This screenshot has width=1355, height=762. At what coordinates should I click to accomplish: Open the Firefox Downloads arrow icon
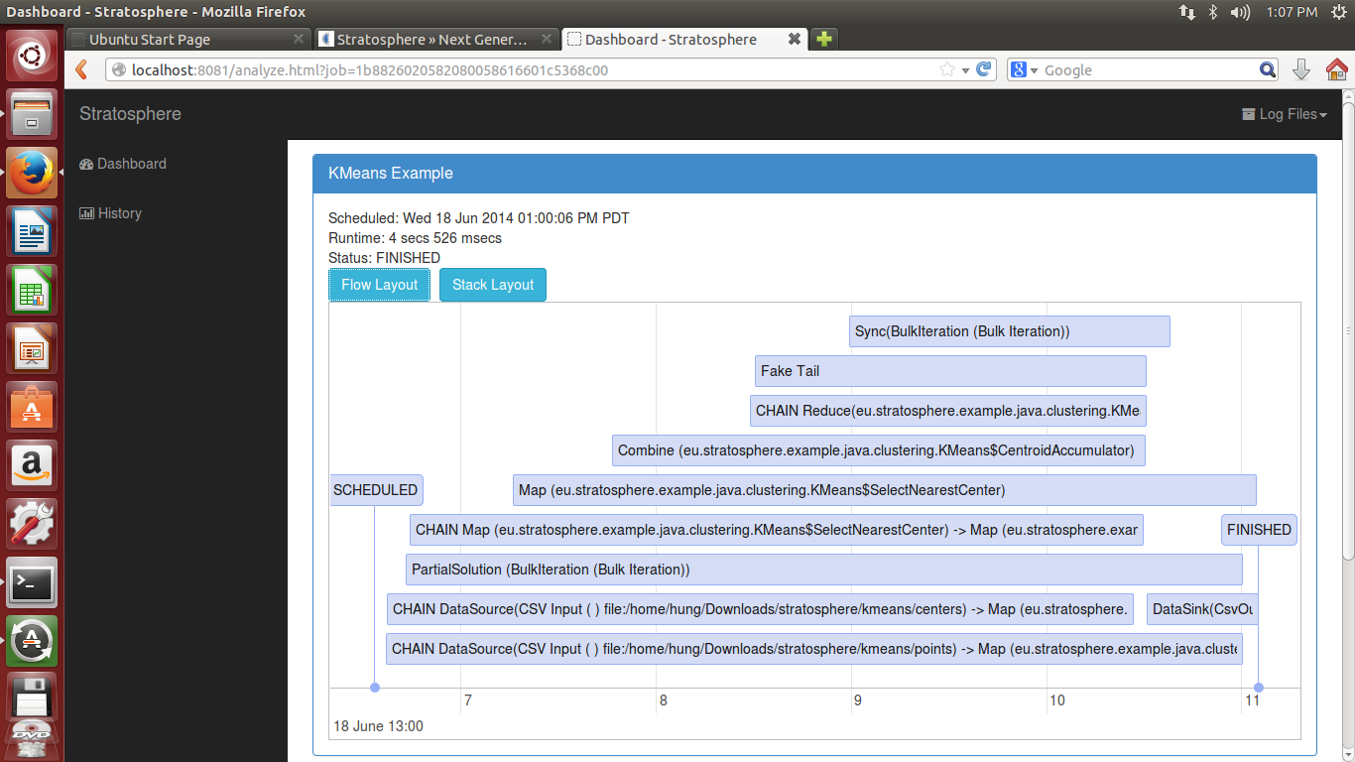[x=1301, y=69]
